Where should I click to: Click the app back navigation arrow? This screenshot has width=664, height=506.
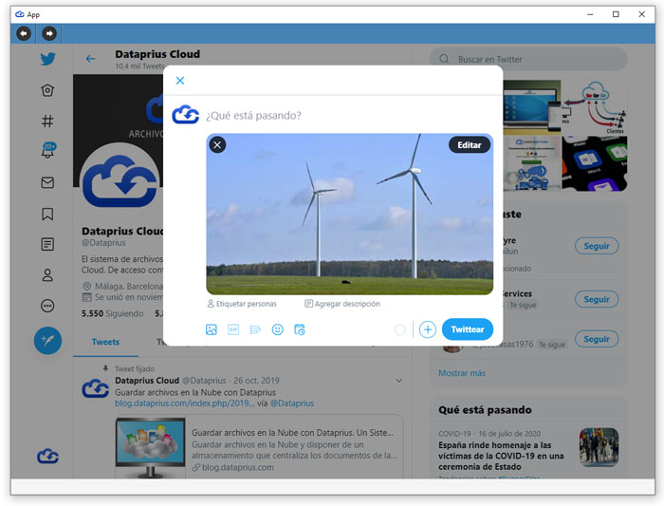(x=24, y=33)
